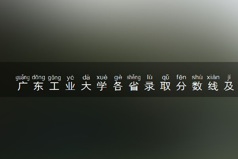Click the character 工 in the title
This screenshot has height=159, width=238.
[x=54, y=86]
